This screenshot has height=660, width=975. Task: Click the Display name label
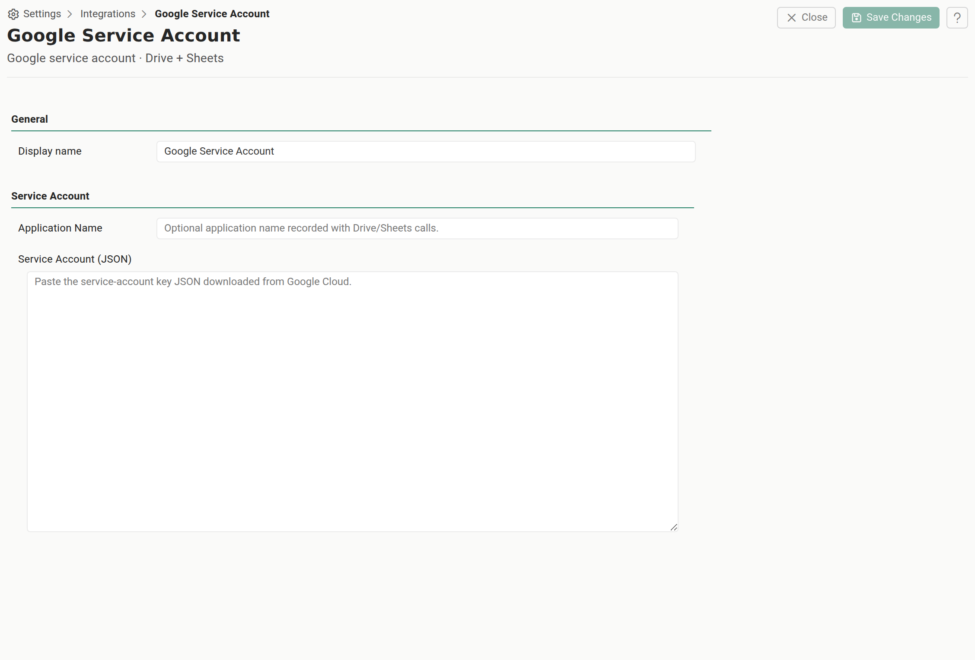pos(50,151)
